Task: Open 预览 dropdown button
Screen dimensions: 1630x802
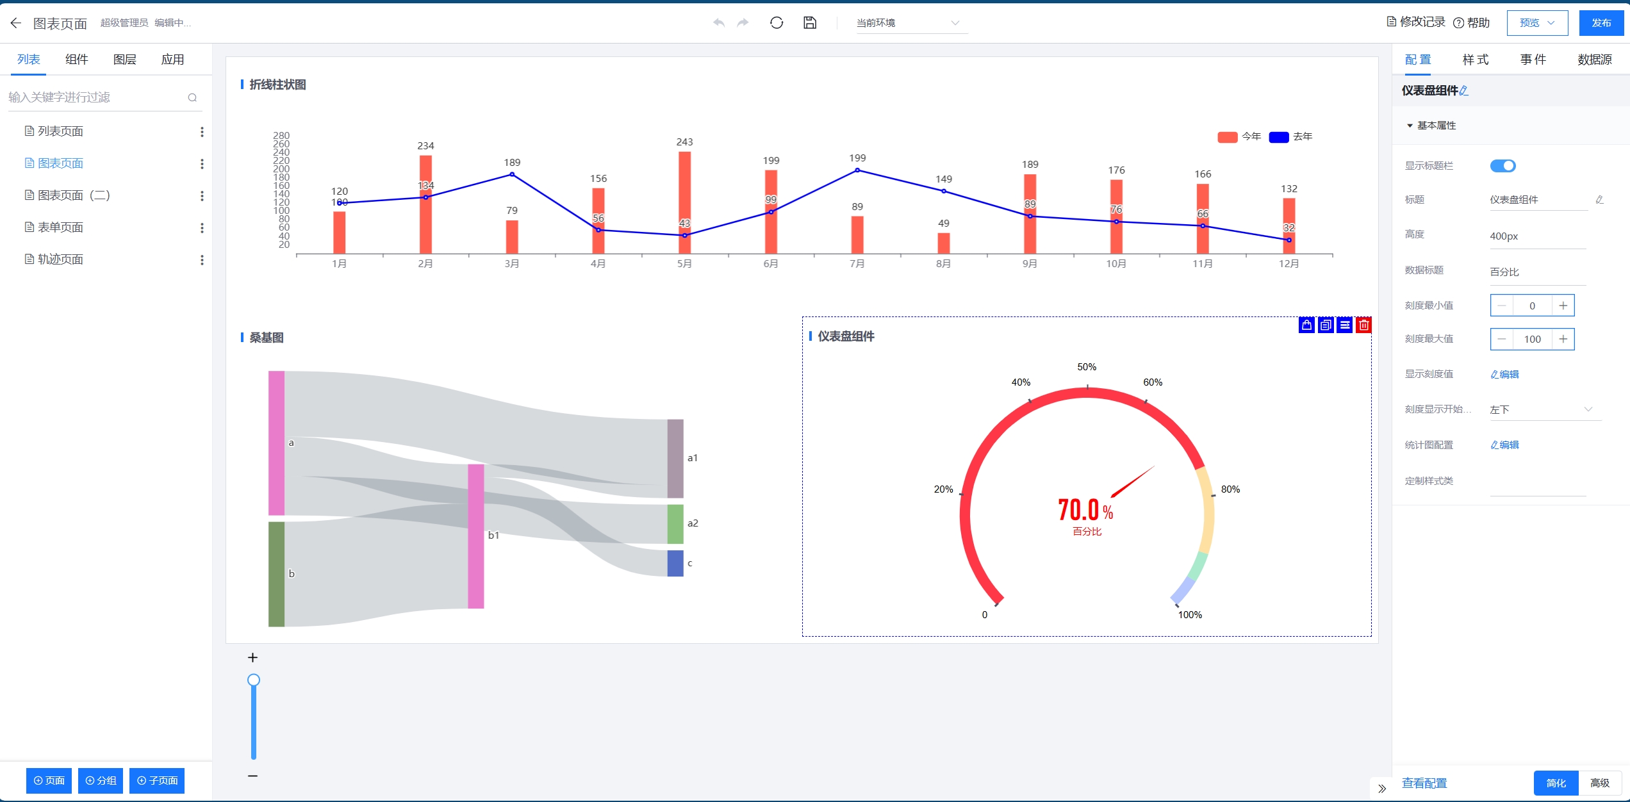Action: click(x=1537, y=23)
